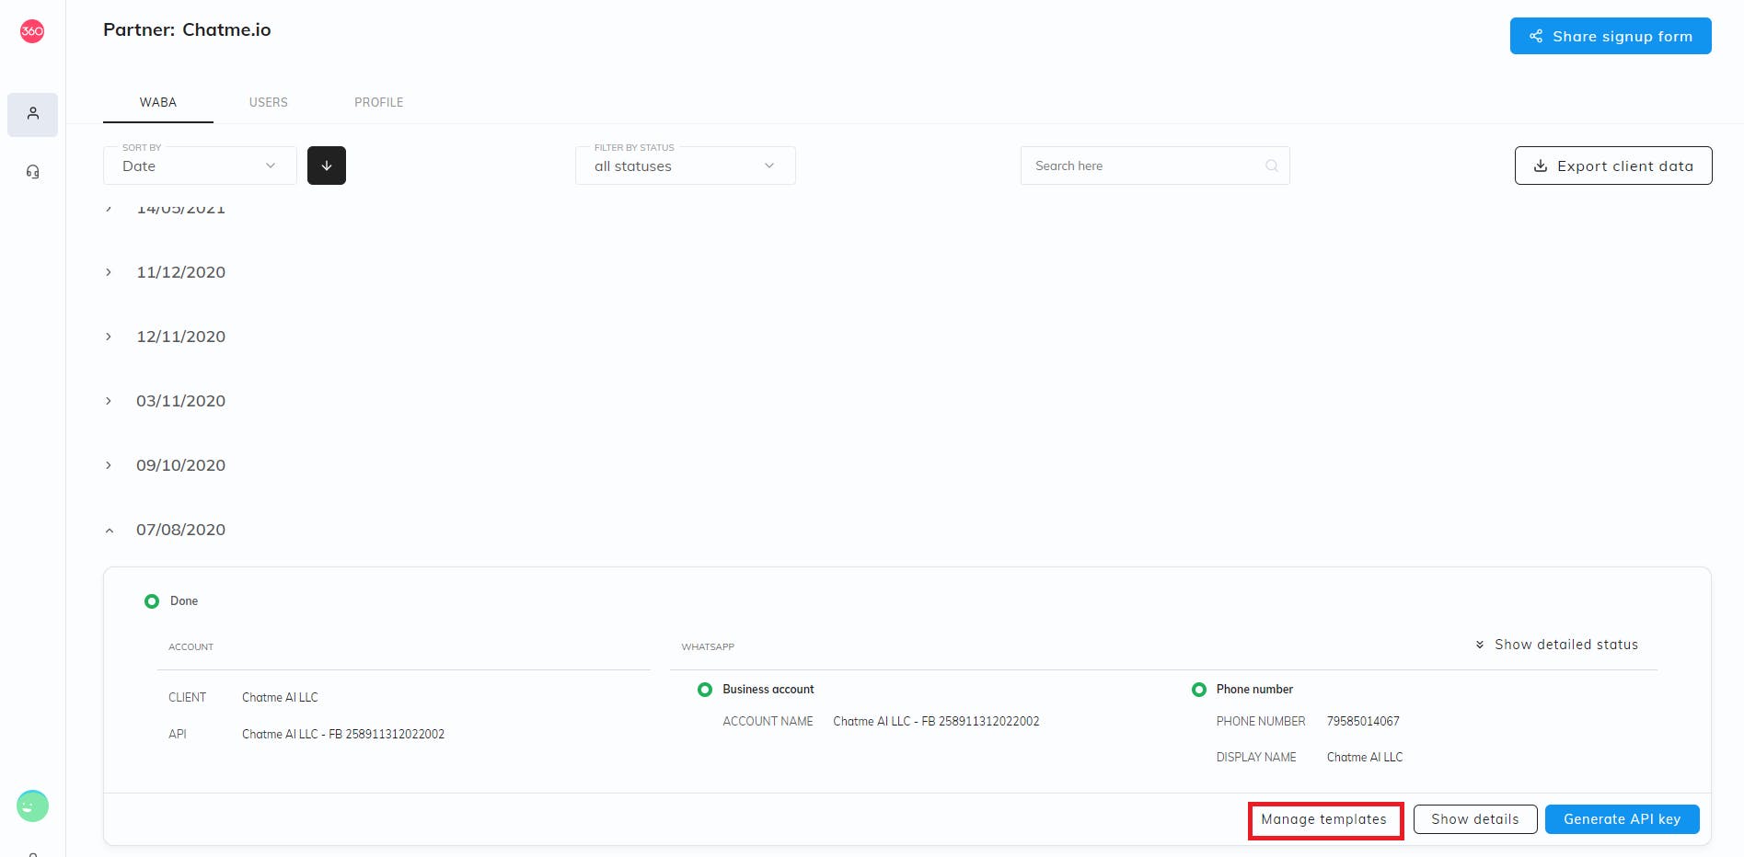Click the Business account status radio
This screenshot has width=1744, height=857.
(705, 689)
